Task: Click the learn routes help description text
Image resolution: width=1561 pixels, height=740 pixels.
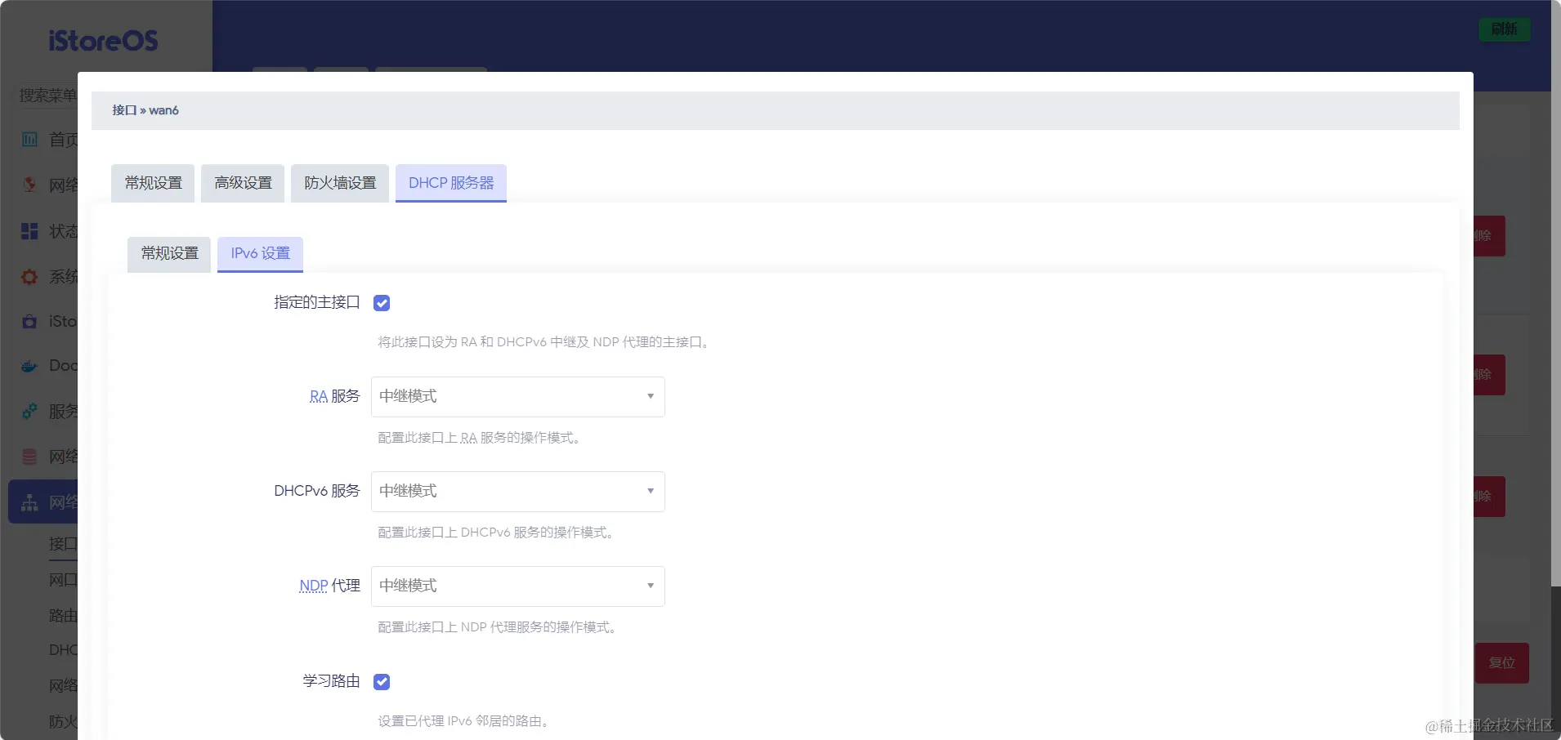Action: 464,721
